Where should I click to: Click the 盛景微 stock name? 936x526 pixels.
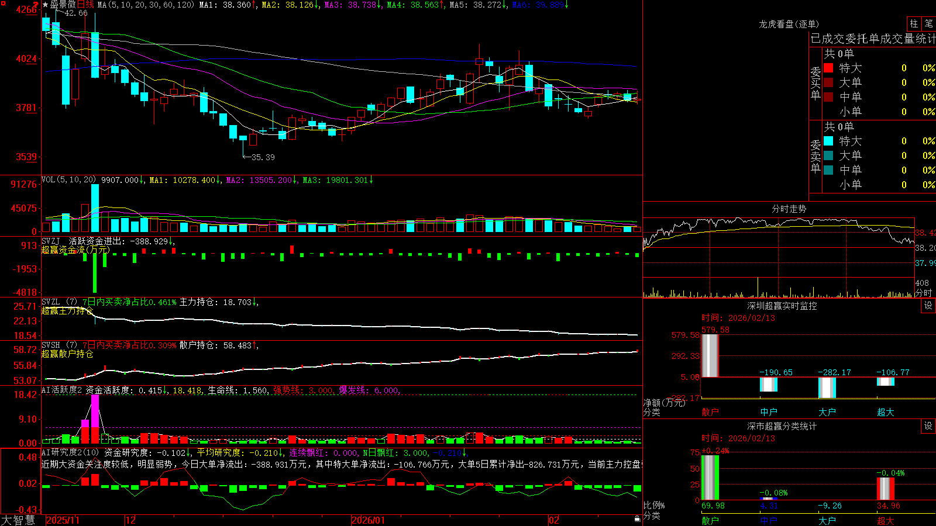pyautogui.click(x=63, y=5)
